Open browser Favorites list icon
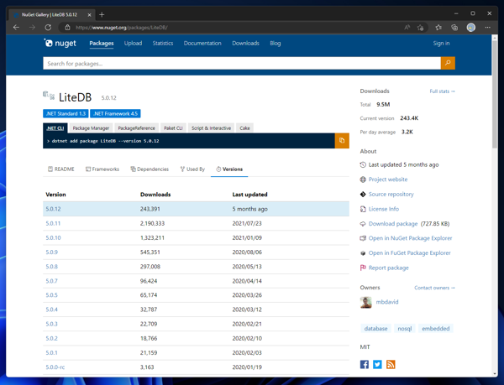The image size is (504, 385). [x=438, y=28]
